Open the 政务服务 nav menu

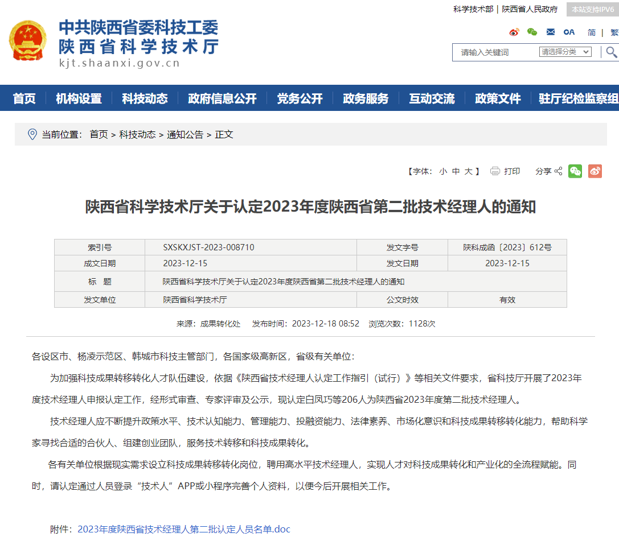pos(366,98)
